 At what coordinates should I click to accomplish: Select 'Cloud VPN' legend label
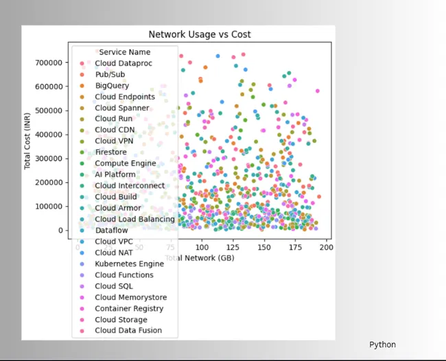pyautogui.click(x=114, y=141)
